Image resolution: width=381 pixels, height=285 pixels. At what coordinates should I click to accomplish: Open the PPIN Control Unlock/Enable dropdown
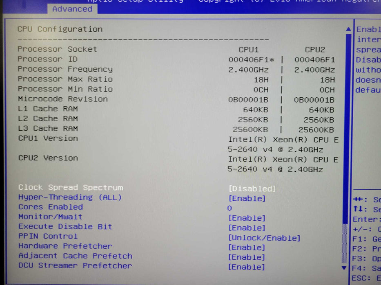click(x=264, y=238)
